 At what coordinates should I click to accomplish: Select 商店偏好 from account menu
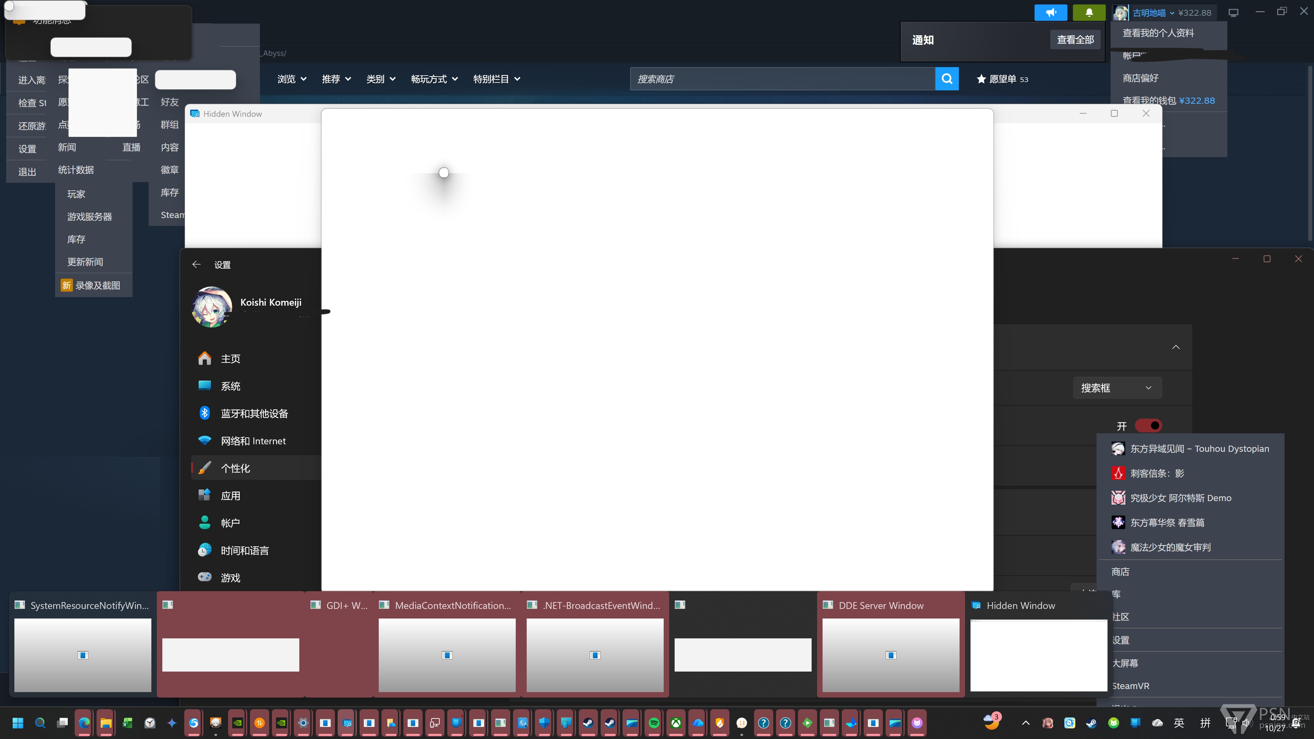pos(1141,78)
